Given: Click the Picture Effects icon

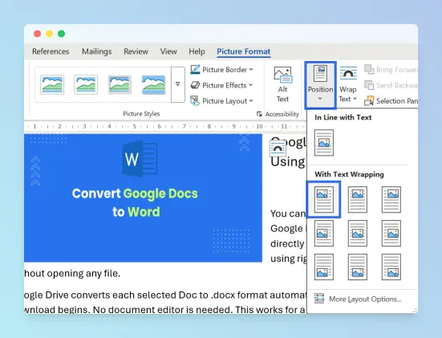Looking at the screenshot, I should (x=195, y=85).
